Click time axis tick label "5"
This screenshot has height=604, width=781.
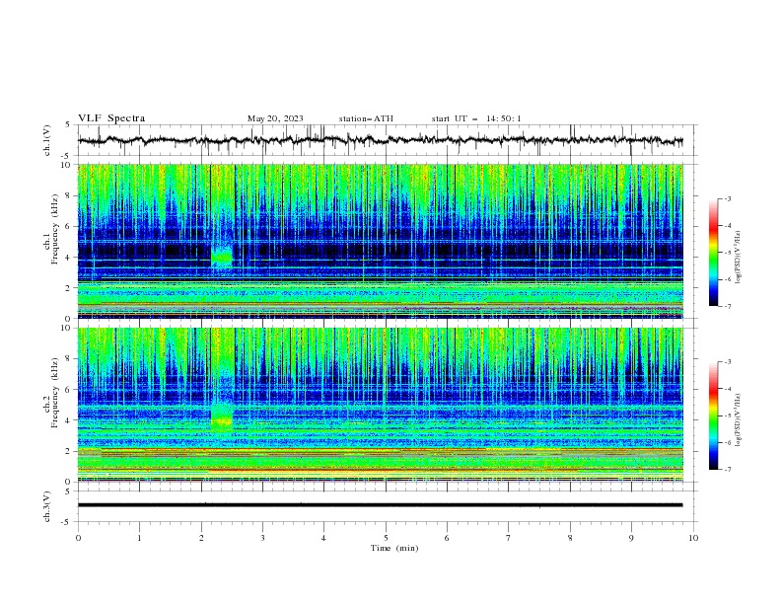pyautogui.click(x=386, y=538)
